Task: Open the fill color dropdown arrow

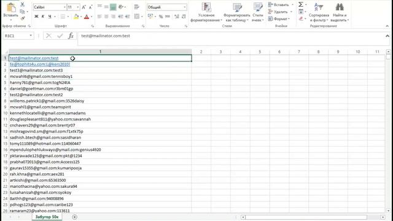Action: (81, 17)
